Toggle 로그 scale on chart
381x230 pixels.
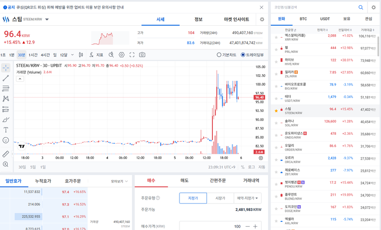click(x=251, y=167)
